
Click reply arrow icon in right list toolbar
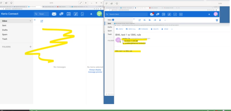[x=145, y=20]
